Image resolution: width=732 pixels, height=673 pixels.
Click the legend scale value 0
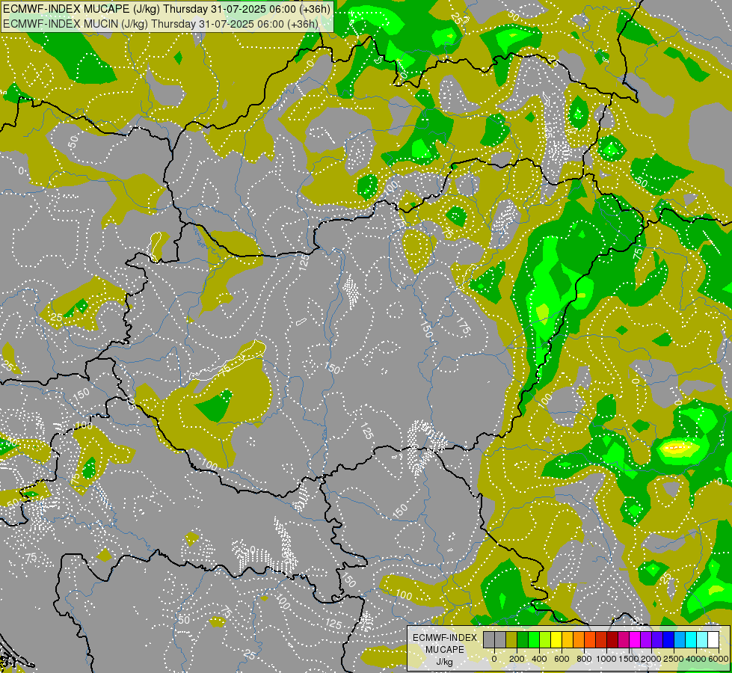tap(494, 659)
